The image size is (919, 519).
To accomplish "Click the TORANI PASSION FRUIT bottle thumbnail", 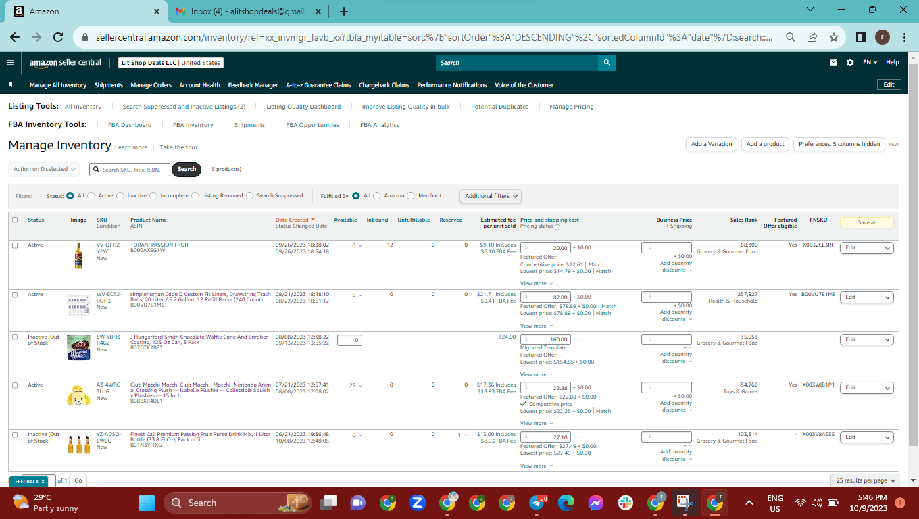I will click(x=78, y=256).
